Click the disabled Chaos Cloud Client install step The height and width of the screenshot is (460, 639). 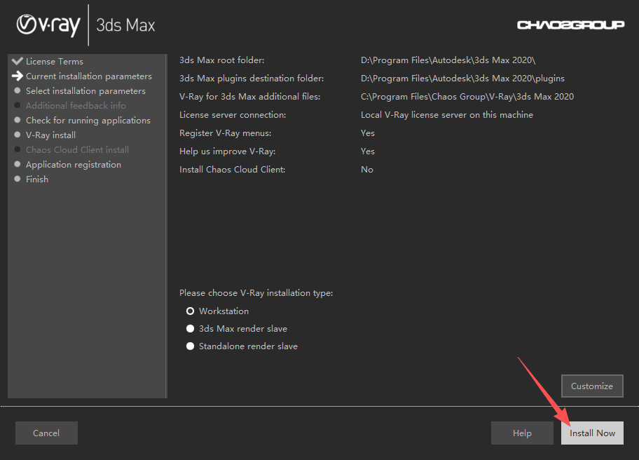[x=78, y=149]
